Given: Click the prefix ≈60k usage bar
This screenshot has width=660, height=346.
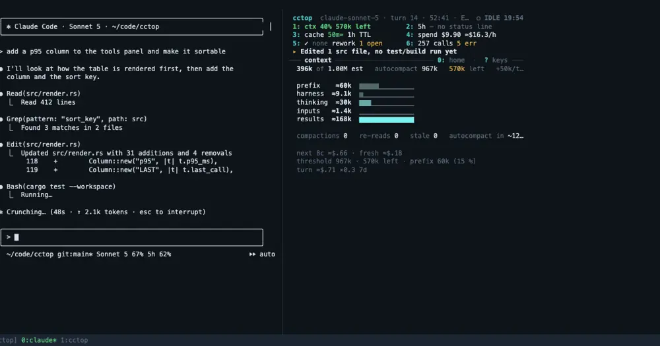Looking at the screenshot, I should click(x=386, y=86).
